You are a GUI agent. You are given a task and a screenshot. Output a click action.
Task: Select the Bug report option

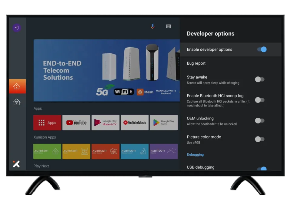coord(231,63)
